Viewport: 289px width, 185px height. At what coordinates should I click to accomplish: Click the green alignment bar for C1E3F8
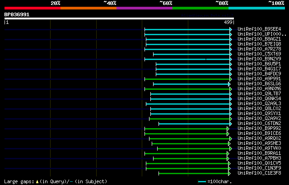pyautogui.click(x=194, y=174)
